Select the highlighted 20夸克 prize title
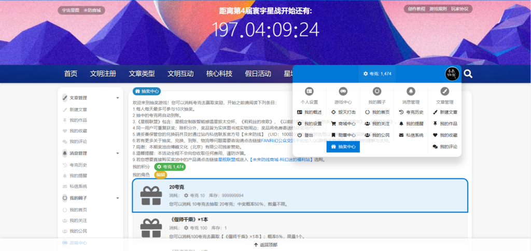Viewport: 531px width, 251px height. 177,187
